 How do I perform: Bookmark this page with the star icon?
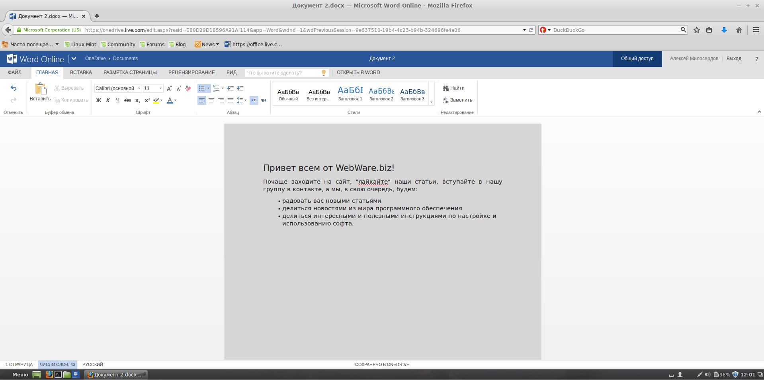(x=697, y=30)
